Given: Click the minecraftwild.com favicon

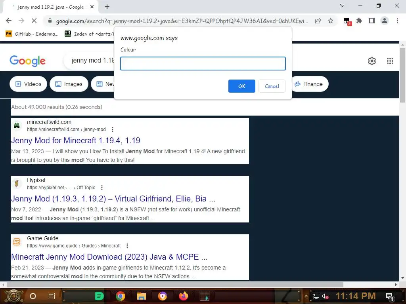Looking at the screenshot, I should [17, 125].
